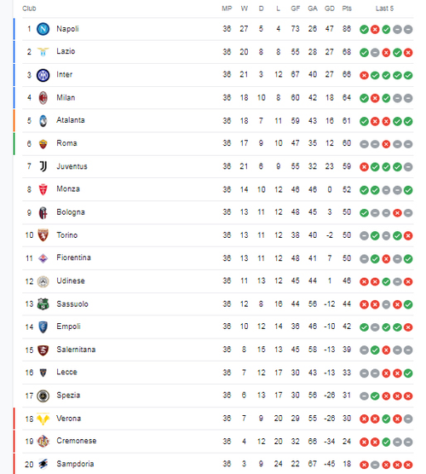Click the Pts column header

pos(347,9)
